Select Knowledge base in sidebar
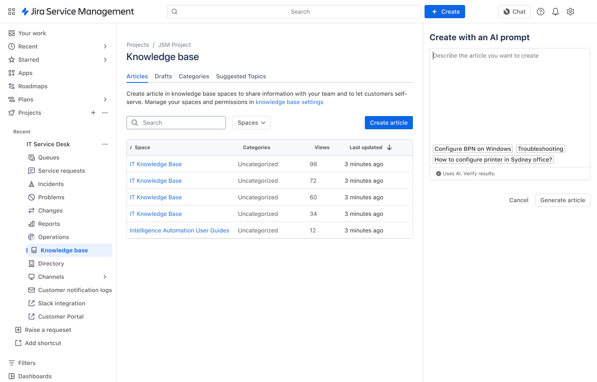This screenshot has height=382, width=597. 70,250
